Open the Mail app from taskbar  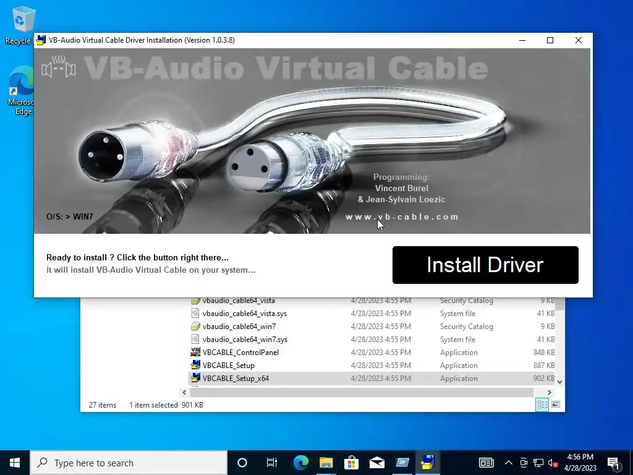click(376, 463)
